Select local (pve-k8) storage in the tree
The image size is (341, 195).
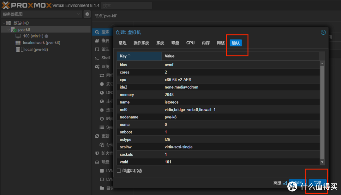36,49
